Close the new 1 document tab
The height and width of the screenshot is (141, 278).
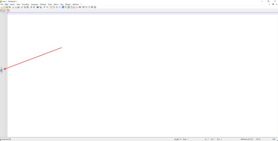point(8,11)
